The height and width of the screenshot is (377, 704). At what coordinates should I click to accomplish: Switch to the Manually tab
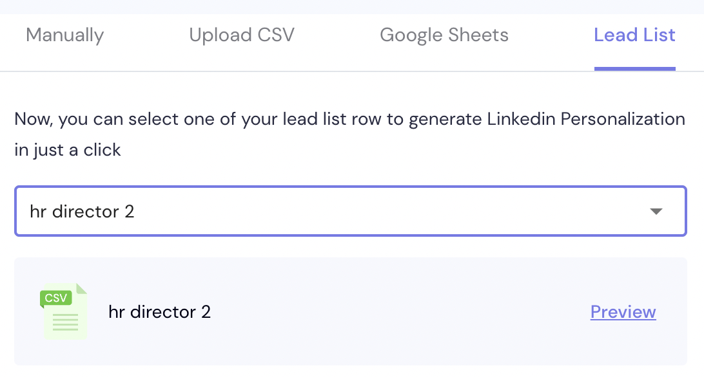[x=64, y=35]
